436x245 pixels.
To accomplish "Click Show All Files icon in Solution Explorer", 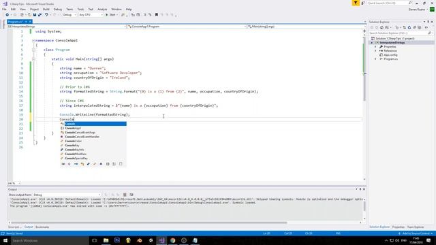I will point(420,27).
